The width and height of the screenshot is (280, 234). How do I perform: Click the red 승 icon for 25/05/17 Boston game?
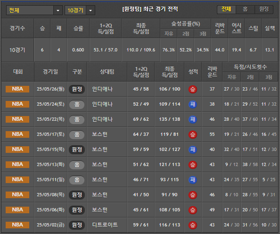(x=193, y=134)
